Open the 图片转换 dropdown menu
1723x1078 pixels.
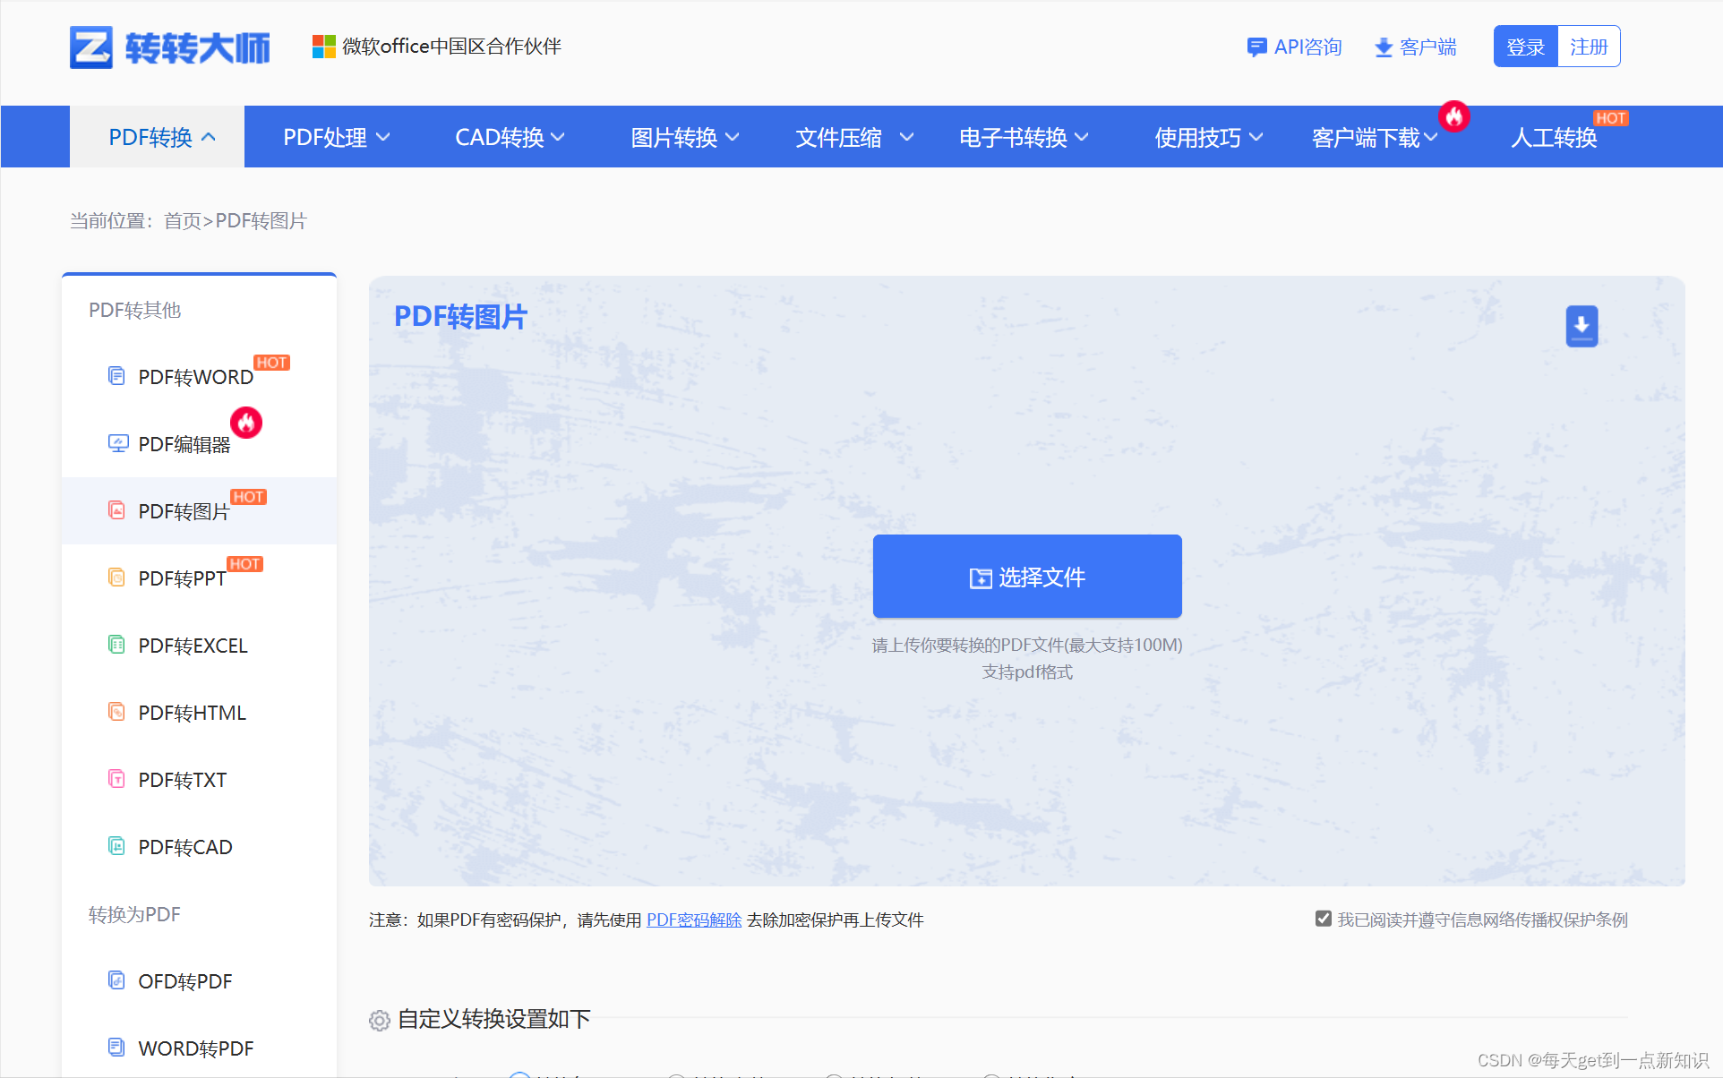tap(684, 137)
